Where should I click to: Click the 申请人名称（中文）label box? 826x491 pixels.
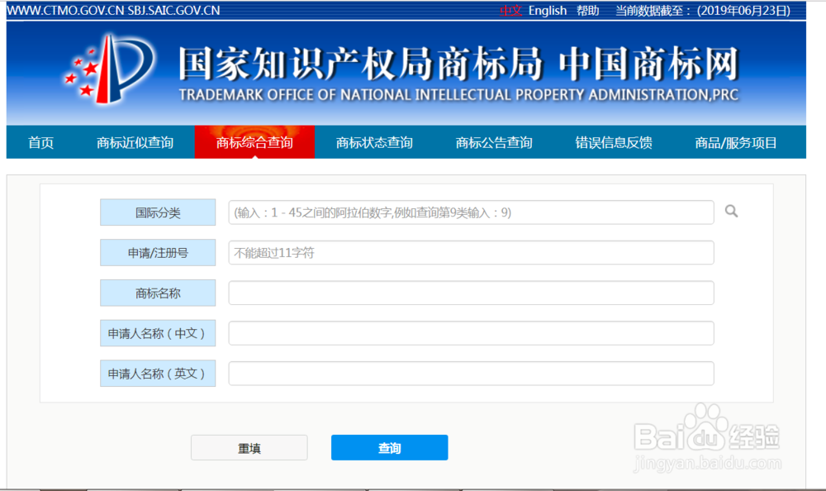157,333
